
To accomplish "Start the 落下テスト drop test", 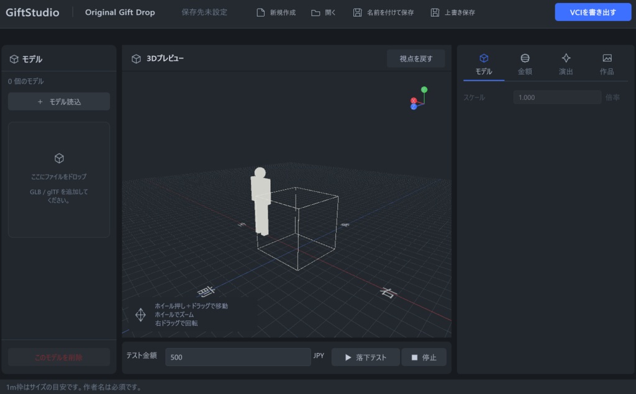I will [365, 357].
